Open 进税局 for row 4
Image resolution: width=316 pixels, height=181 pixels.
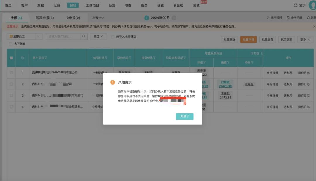[x=288, y=107]
